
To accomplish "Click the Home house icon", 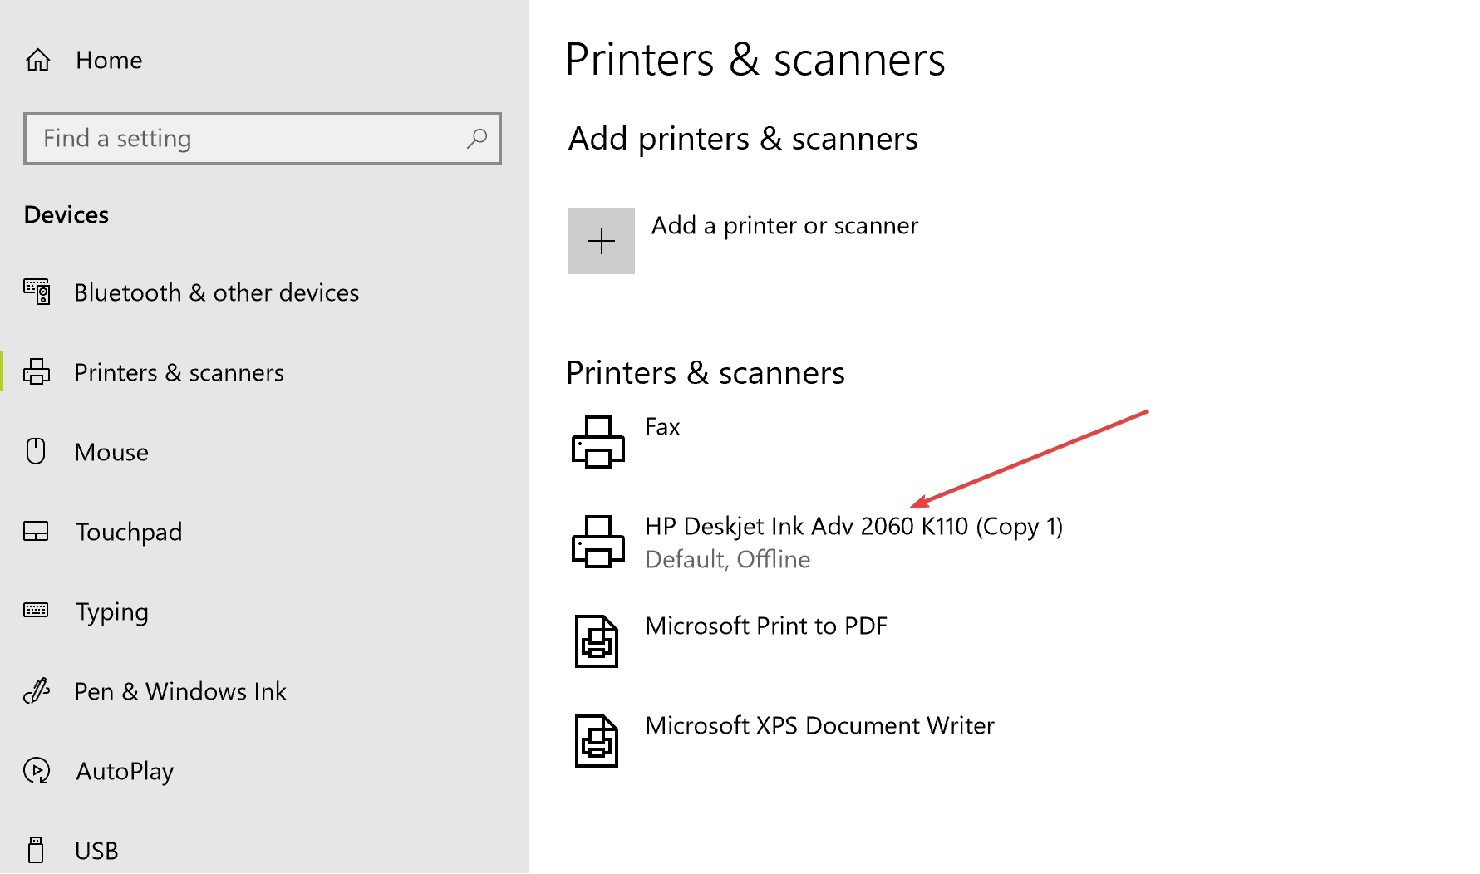I will point(37,60).
